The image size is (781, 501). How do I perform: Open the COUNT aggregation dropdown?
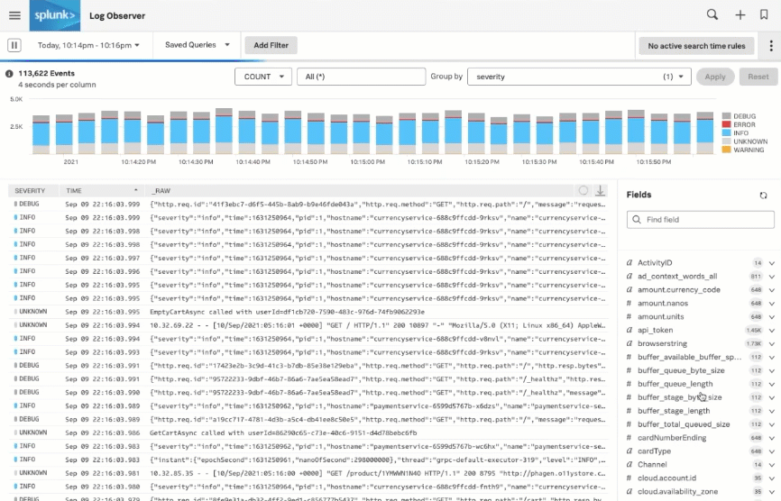tap(263, 77)
